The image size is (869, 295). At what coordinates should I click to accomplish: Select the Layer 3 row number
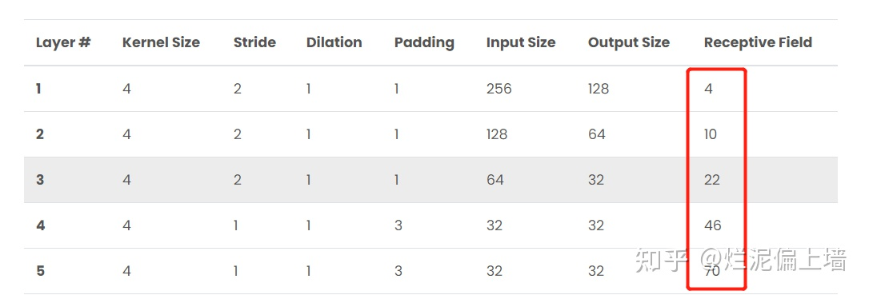tap(40, 180)
